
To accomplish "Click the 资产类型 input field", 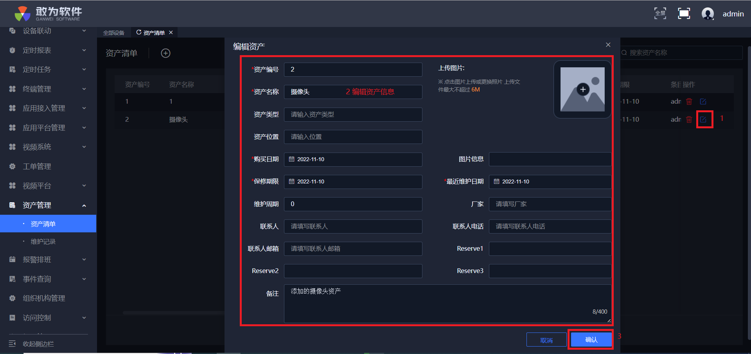I will (x=353, y=115).
